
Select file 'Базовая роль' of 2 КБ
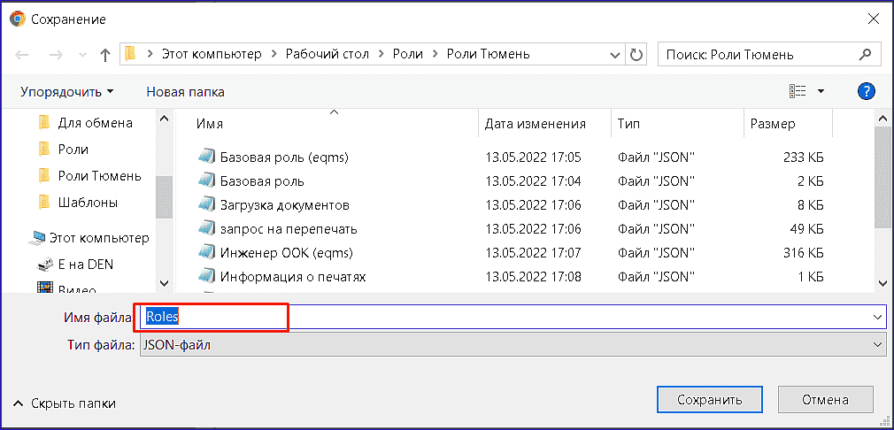(x=262, y=181)
